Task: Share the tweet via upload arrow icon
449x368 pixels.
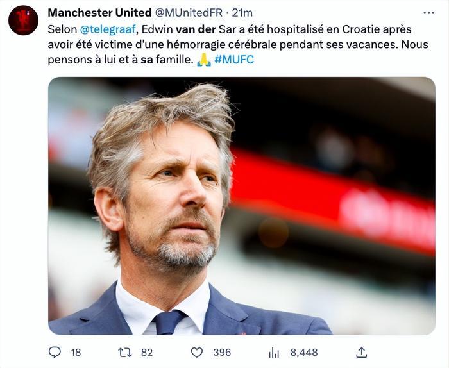Action: (361, 352)
